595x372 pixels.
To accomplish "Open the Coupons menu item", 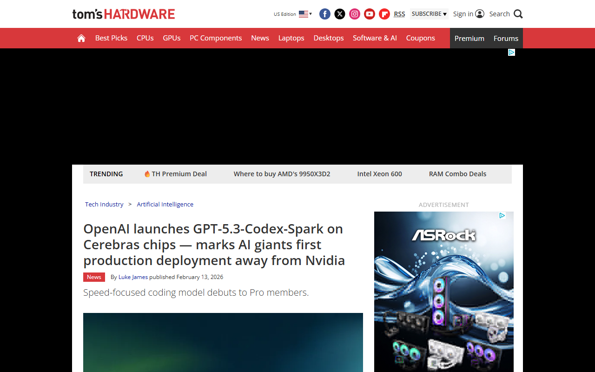I will [x=420, y=38].
